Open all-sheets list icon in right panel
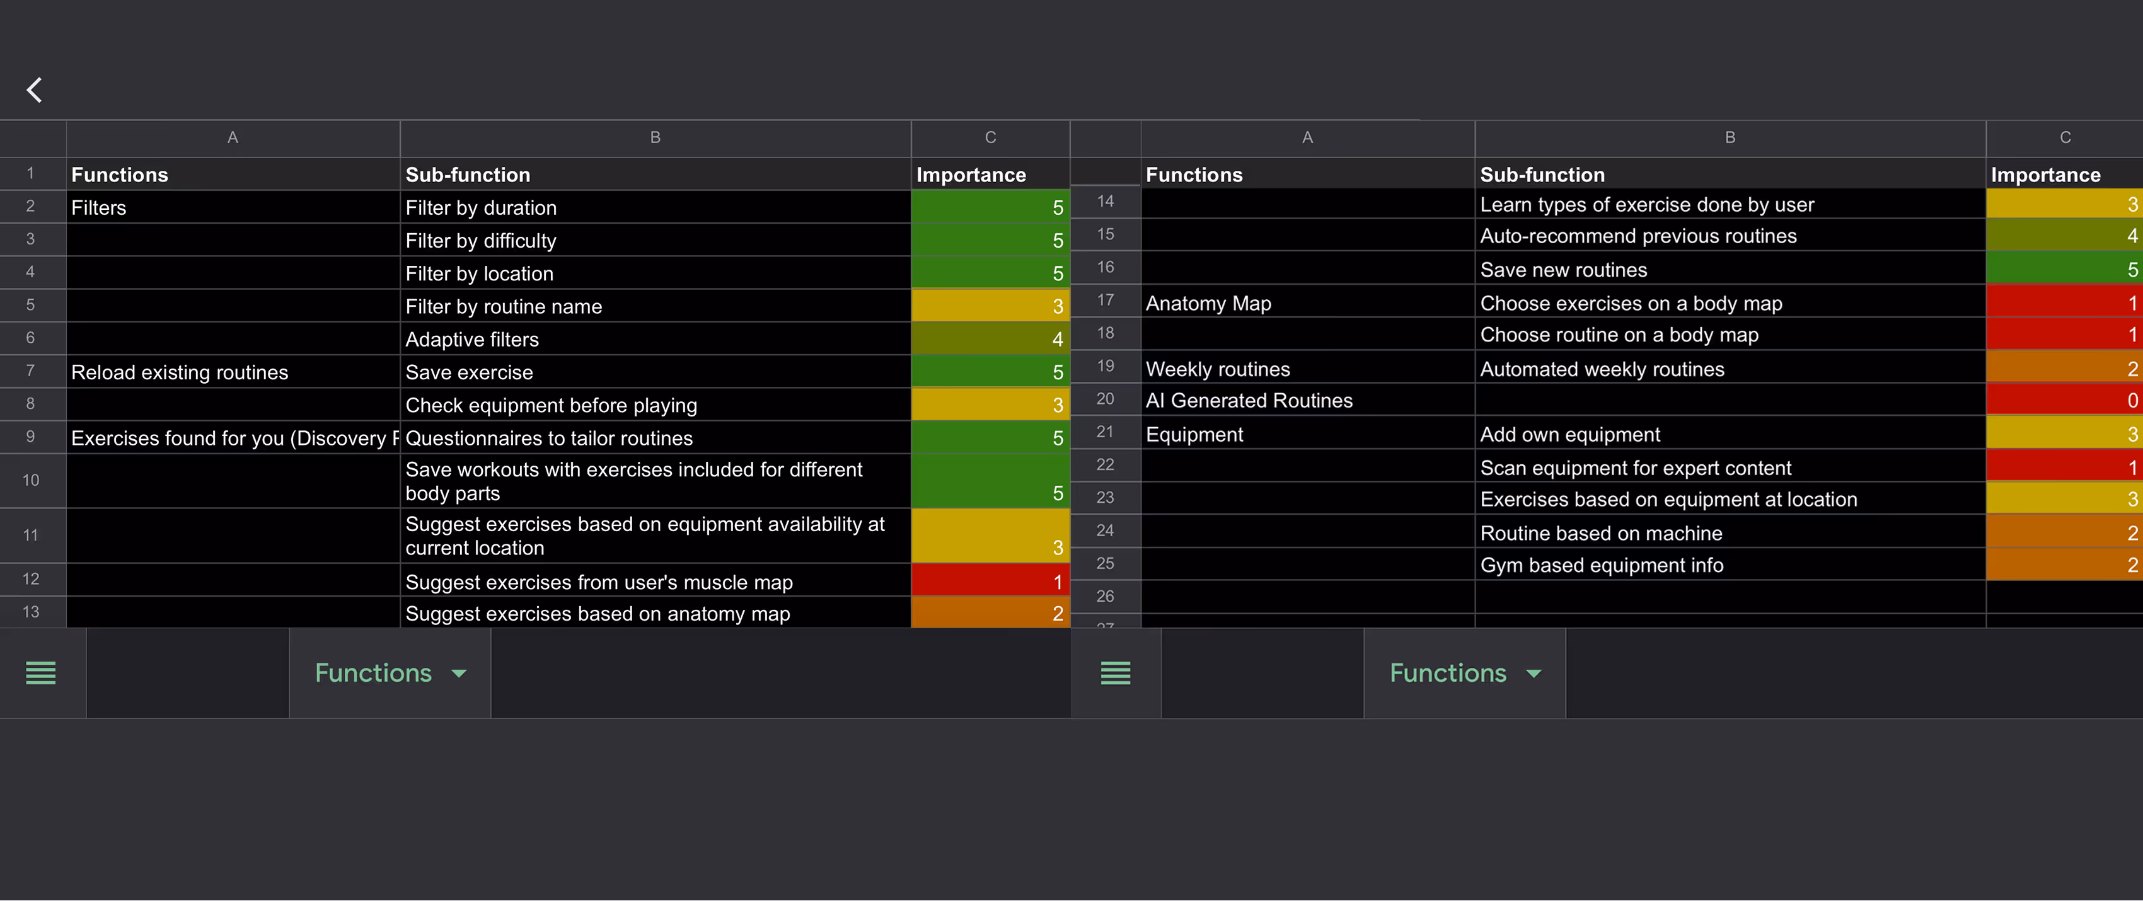 [1115, 673]
